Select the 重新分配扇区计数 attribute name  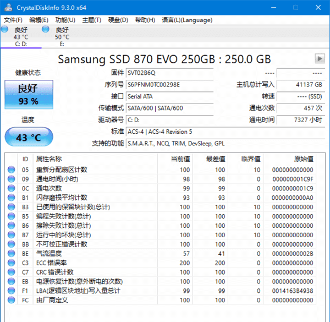tap(62, 170)
